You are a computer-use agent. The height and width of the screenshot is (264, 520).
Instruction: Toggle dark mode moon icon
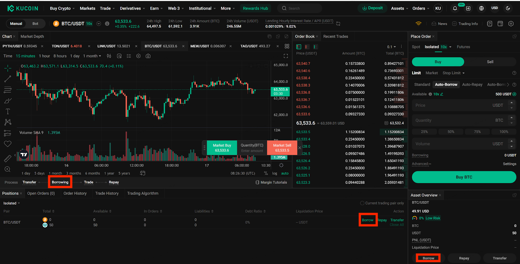point(508,8)
